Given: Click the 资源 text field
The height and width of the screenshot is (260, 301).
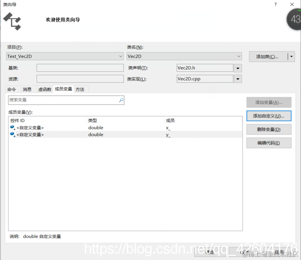Looking at the screenshot, I should coord(80,79).
